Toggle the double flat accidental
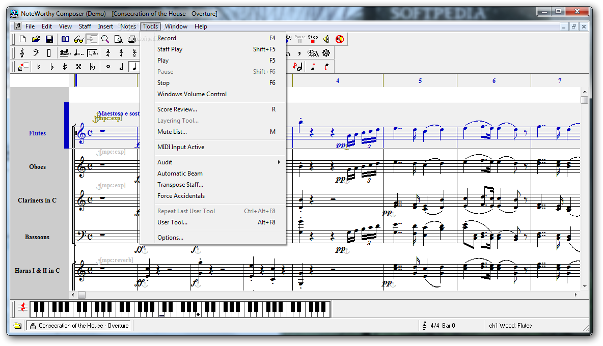 coord(92,67)
